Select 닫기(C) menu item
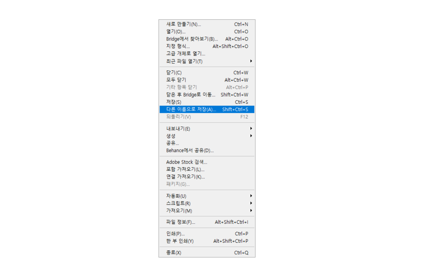The height and width of the screenshot is (271, 431). coord(207,72)
